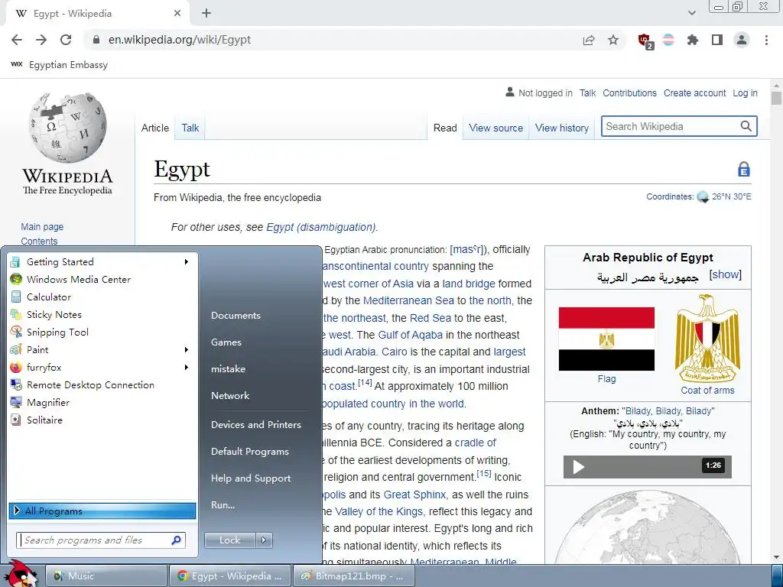
Task: Bookmark this page with the star icon
Action: pyautogui.click(x=613, y=40)
